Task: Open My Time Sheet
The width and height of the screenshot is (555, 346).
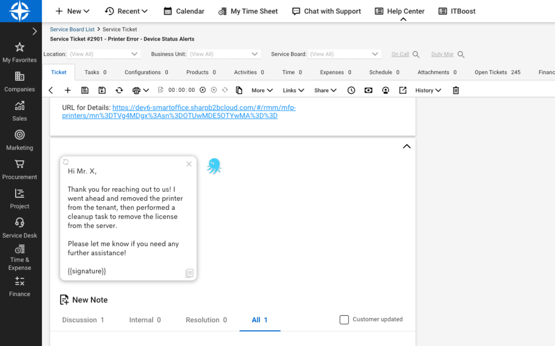Action: click(248, 11)
